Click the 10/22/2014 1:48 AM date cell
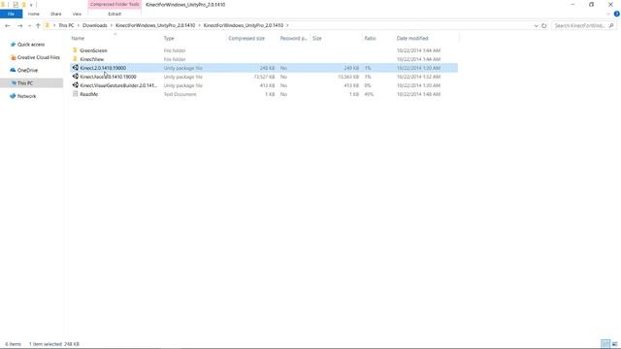This screenshot has height=349, width=621. [418, 94]
